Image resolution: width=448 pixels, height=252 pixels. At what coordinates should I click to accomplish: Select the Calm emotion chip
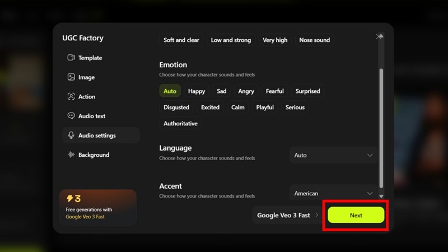[x=237, y=108]
